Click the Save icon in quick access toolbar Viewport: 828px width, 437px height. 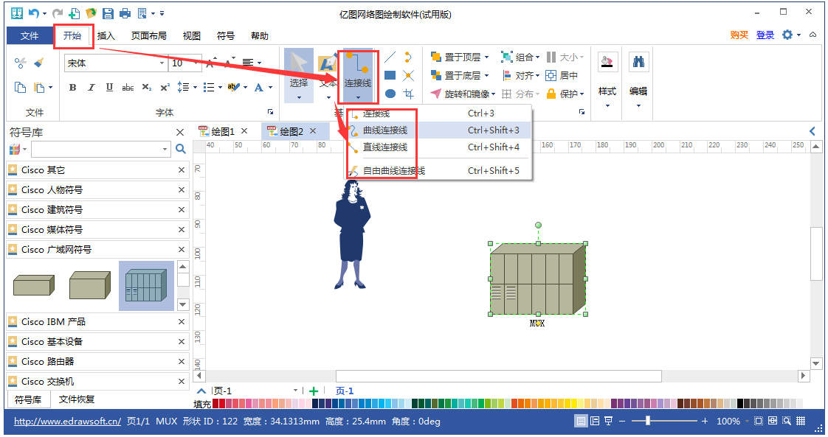point(108,13)
